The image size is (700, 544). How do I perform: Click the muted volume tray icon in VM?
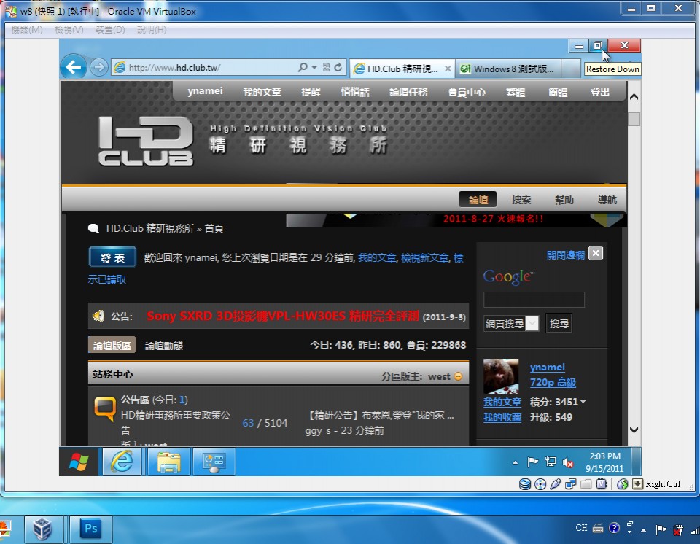click(x=568, y=463)
